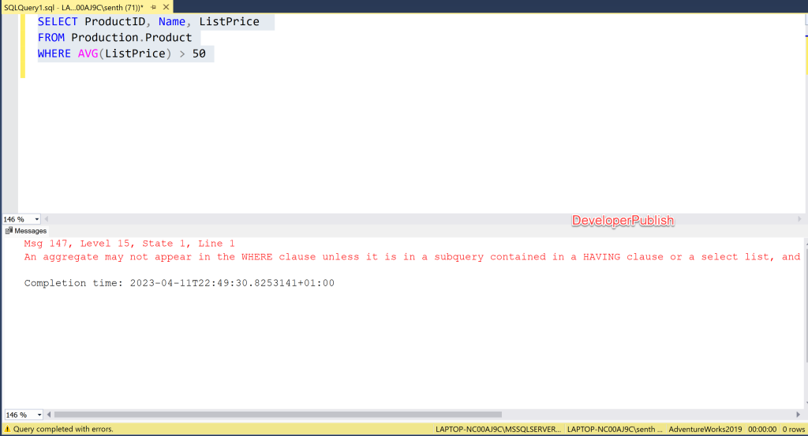Screen dimensions: 808x436
Task: Click the LAPTOP-NC00AJ9C\MSSQLSERVER status entry
Action: pos(499,429)
